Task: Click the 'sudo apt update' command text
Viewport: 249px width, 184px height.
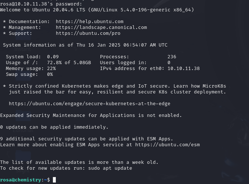Action: pyautogui.click(x=110, y=168)
